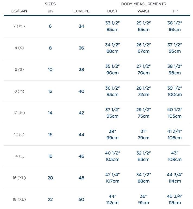Select Europe size 34 cell

(x=81, y=26)
